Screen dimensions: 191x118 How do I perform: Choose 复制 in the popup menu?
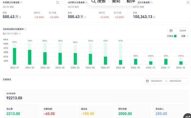pyautogui.click(x=116, y=1)
